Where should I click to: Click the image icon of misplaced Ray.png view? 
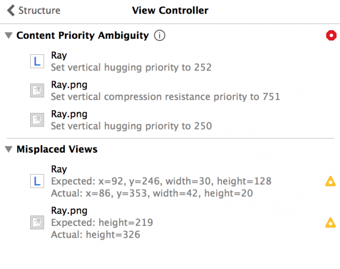37,222
